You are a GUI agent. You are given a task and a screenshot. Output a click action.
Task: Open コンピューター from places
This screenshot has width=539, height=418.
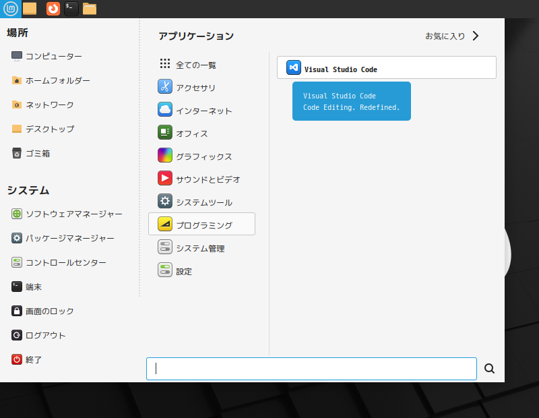click(x=46, y=56)
